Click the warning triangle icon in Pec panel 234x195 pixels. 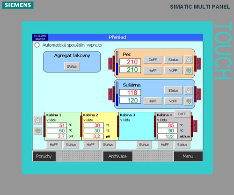[189, 59]
